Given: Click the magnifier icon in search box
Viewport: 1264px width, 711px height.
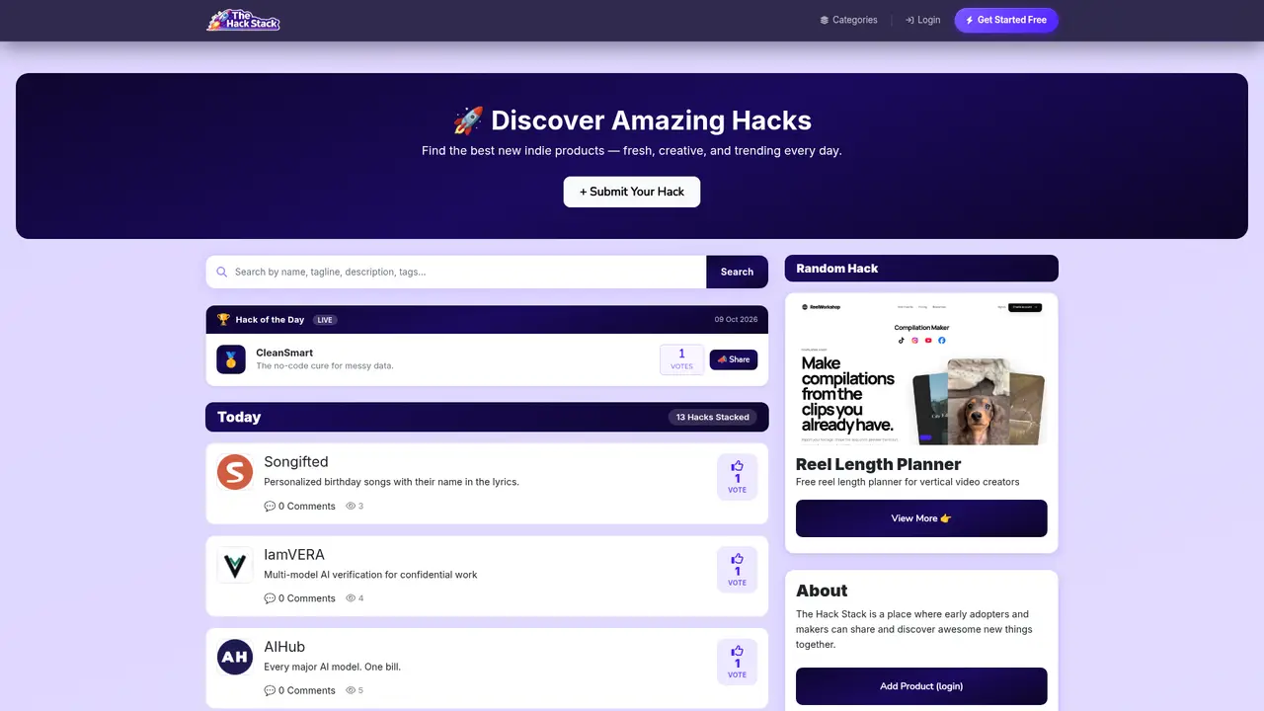Looking at the screenshot, I should pyautogui.click(x=222, y=272).
